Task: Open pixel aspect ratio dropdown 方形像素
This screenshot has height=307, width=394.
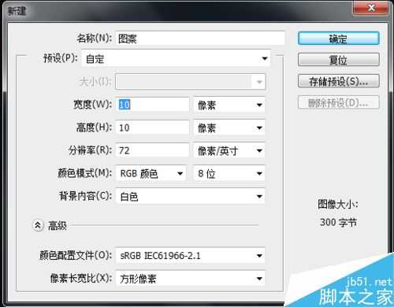Action: click(x=190, y=279)
